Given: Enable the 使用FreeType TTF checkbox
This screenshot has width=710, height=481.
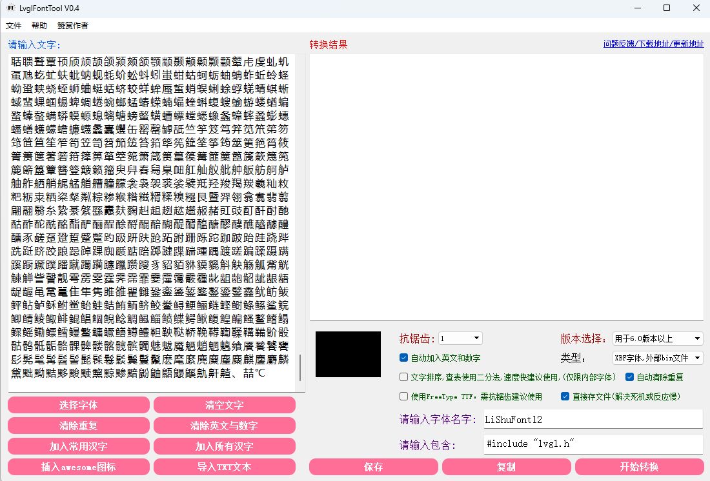Looking at the screenshot, I should click(x=404, y=396).
